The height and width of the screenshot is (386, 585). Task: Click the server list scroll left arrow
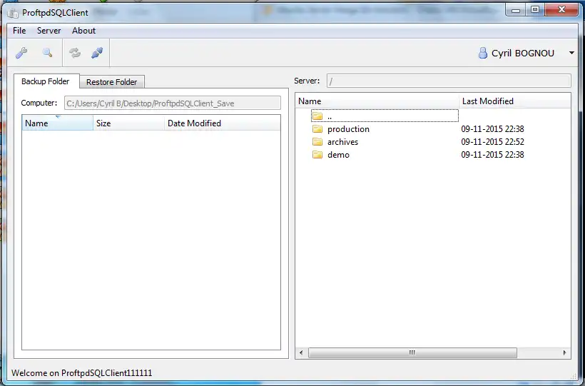[302, 352]
